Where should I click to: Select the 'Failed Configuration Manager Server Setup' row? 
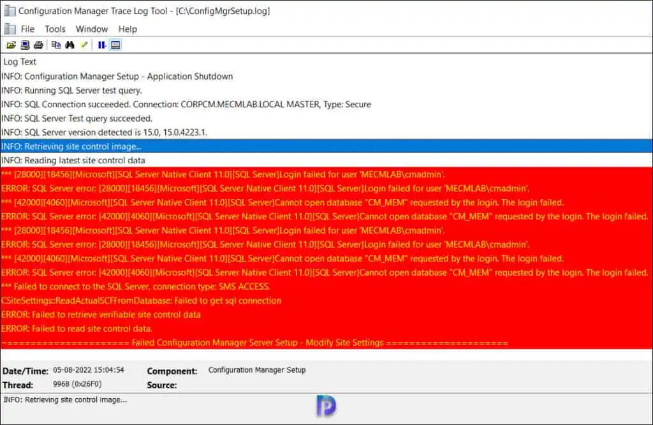click(x=326, y=343)
